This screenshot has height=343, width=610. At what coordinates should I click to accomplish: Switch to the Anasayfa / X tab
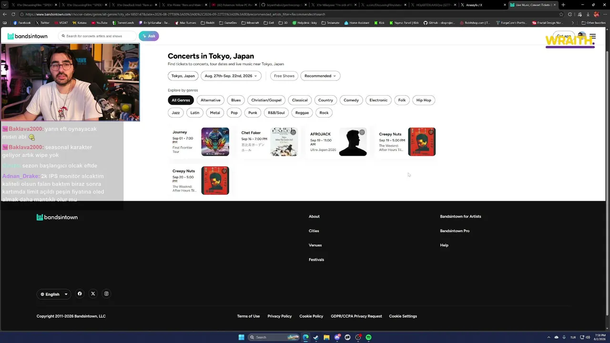tap(482, 5)
